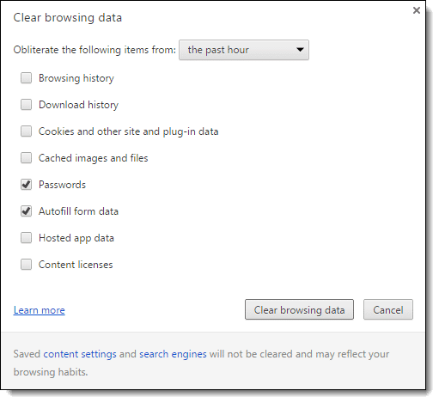Click the 'Passwords' label text
The image size is (439, 403).
(x=62, y=185)
